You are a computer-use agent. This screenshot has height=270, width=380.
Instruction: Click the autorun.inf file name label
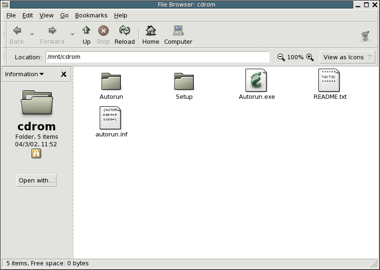111,134
